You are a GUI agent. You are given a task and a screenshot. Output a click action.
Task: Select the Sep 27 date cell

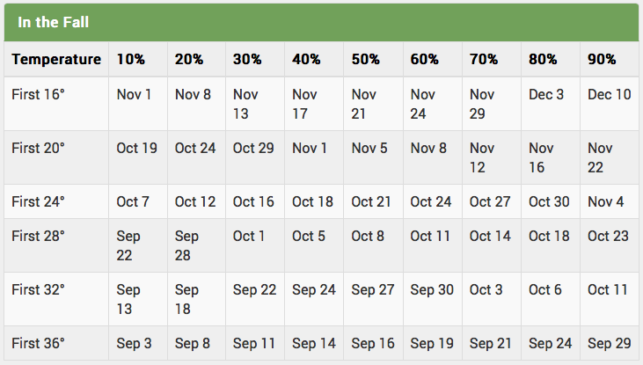[x=372, y=289]
